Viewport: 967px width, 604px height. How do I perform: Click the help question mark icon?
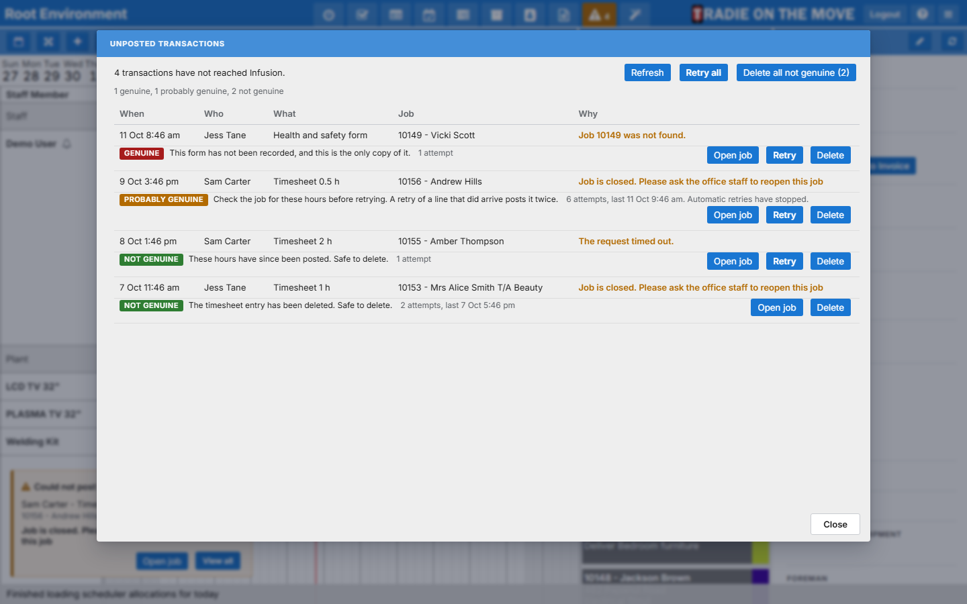[x=923, y=14]
